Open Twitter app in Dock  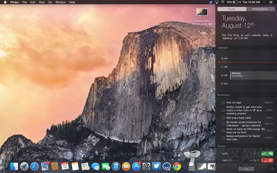[157, 166]
